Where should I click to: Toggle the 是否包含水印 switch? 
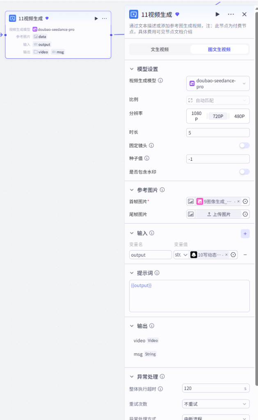click(x=244, y=172)
